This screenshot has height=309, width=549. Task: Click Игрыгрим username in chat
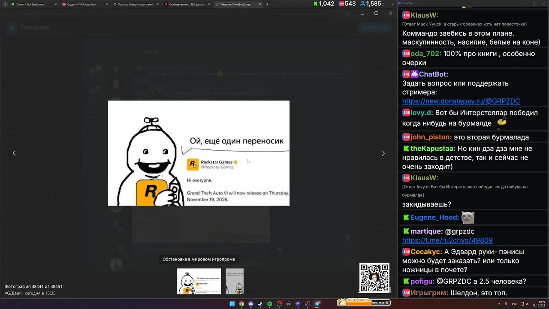(429, 293)
